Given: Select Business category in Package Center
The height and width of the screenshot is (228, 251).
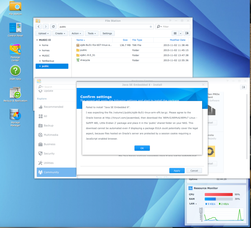Looking at the screenshot, I should point(56,144).
